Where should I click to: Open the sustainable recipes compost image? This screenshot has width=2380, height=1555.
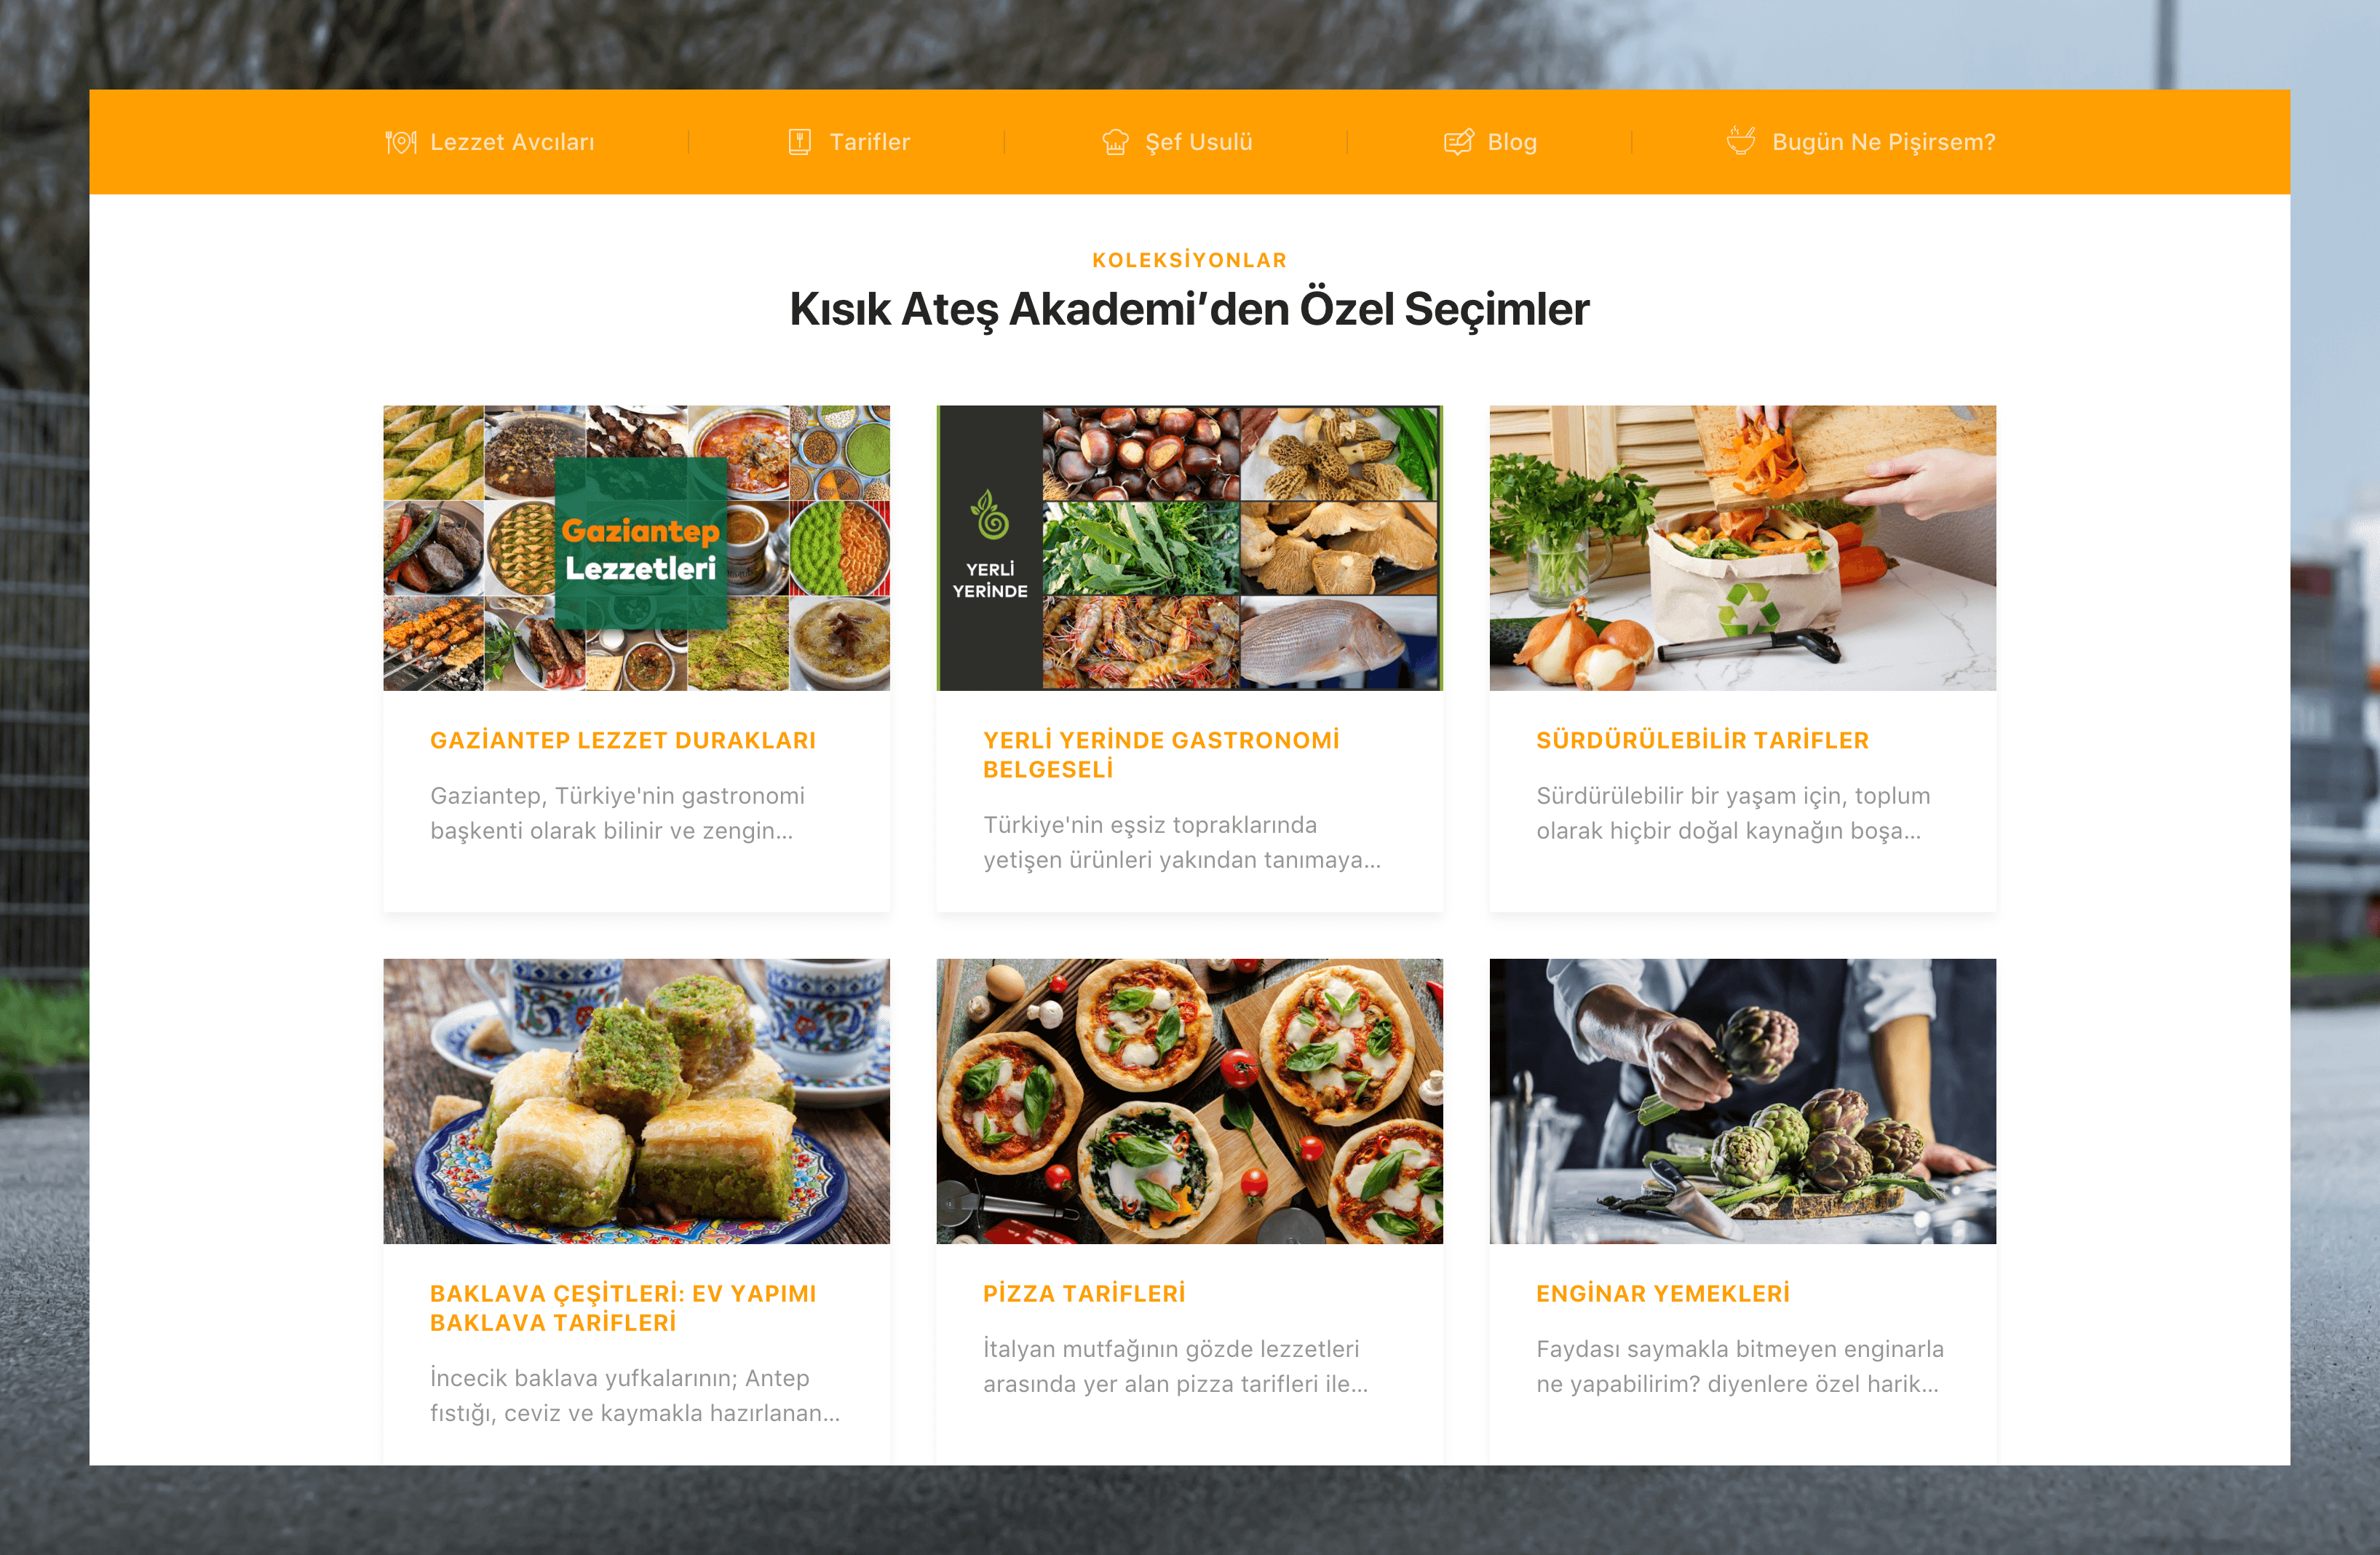point(1742,548)
